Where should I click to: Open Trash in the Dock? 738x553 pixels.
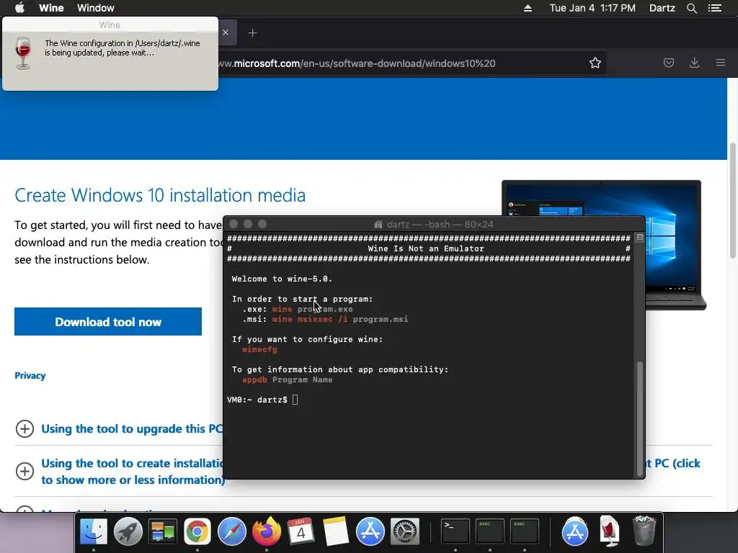[644, 531]
